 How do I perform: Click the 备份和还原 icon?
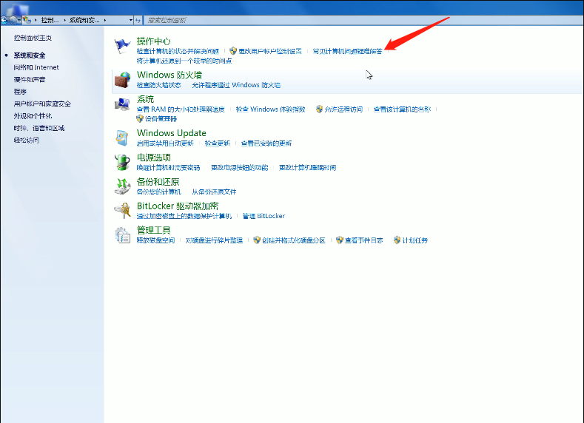[x=122, y=186]
